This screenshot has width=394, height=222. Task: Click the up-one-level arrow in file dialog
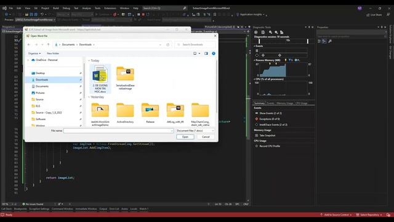coord(48,44)
